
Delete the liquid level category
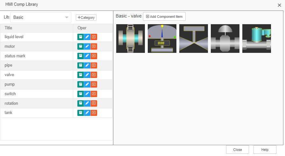click(x=94, y=37)
